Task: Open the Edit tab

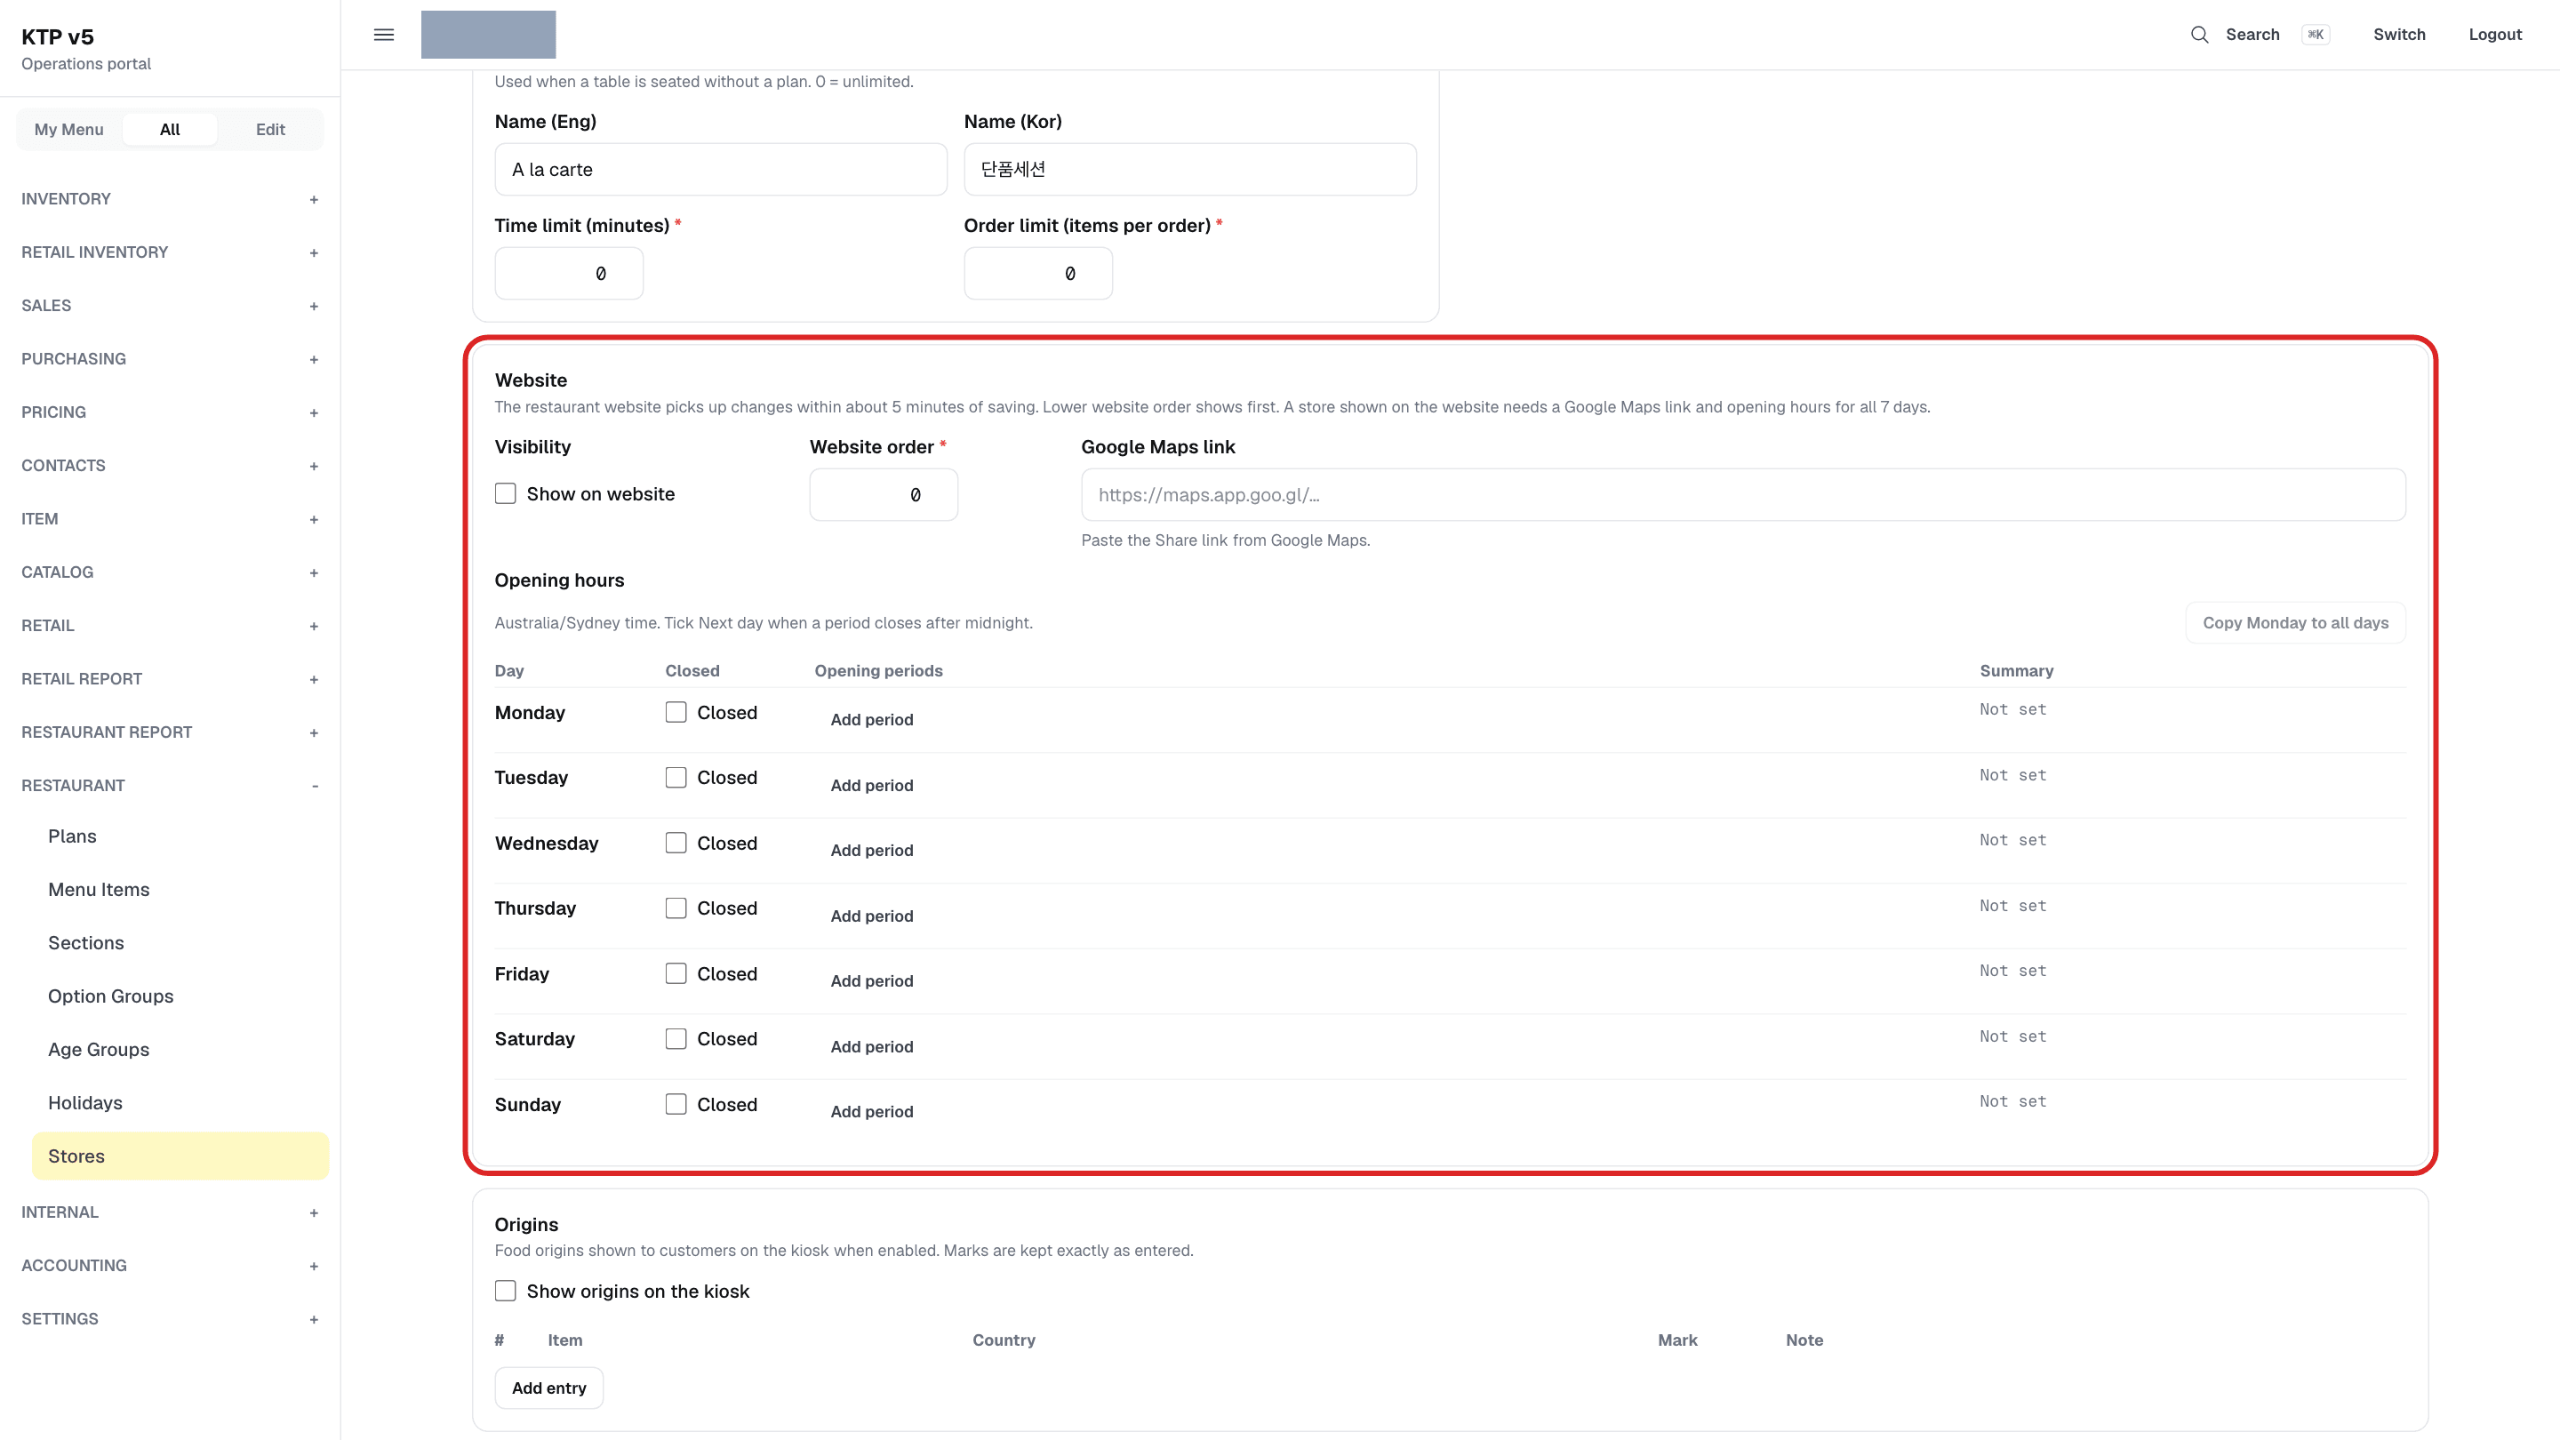Action: 270,129
